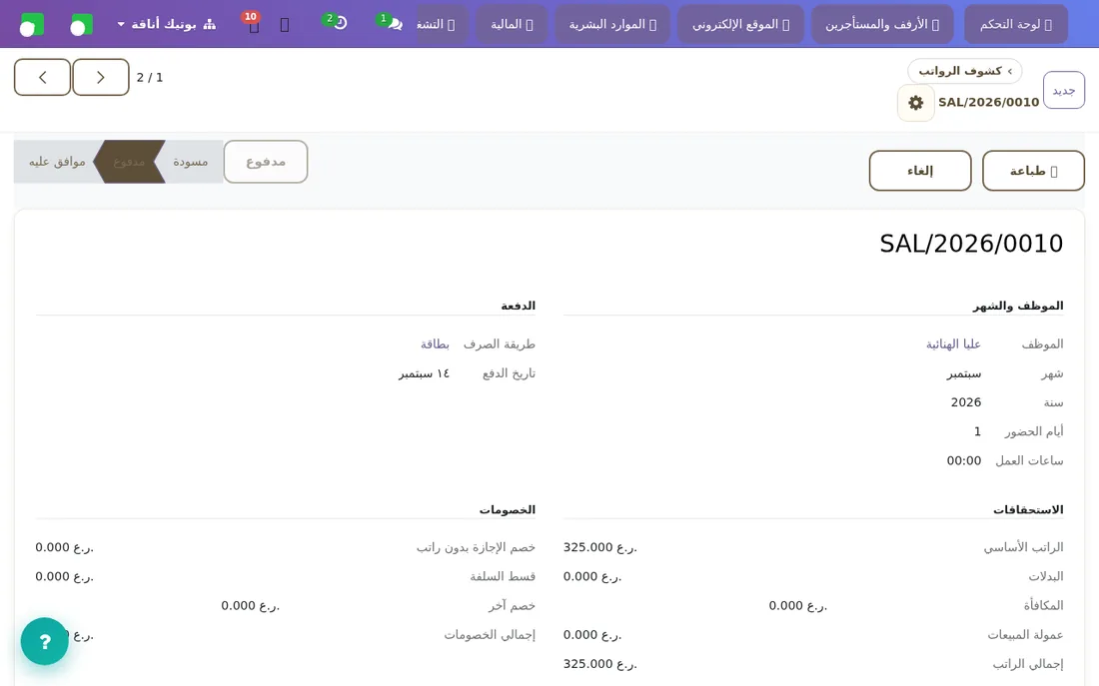Click the large SAL/2026/0010 title

point(971,244)
